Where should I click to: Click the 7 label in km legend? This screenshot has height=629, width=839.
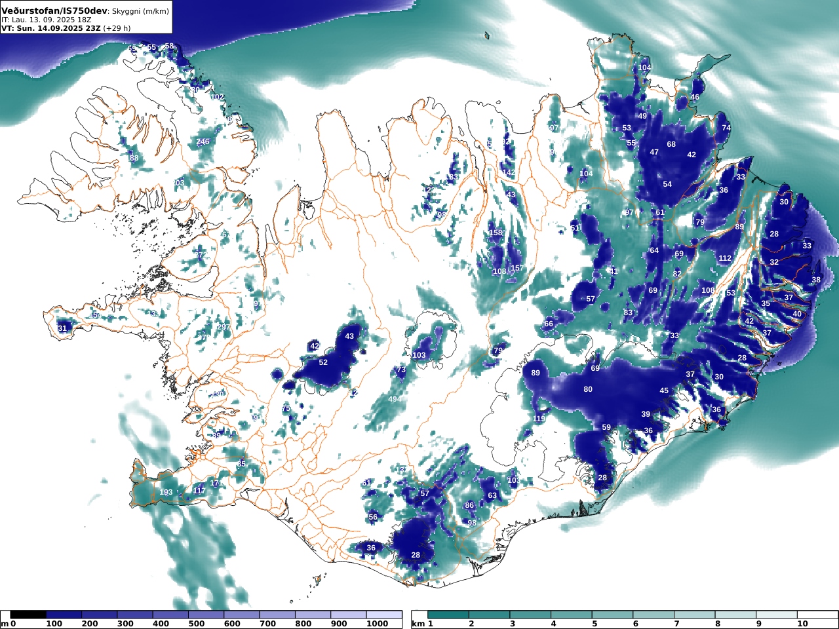click(x=676, y=624)
